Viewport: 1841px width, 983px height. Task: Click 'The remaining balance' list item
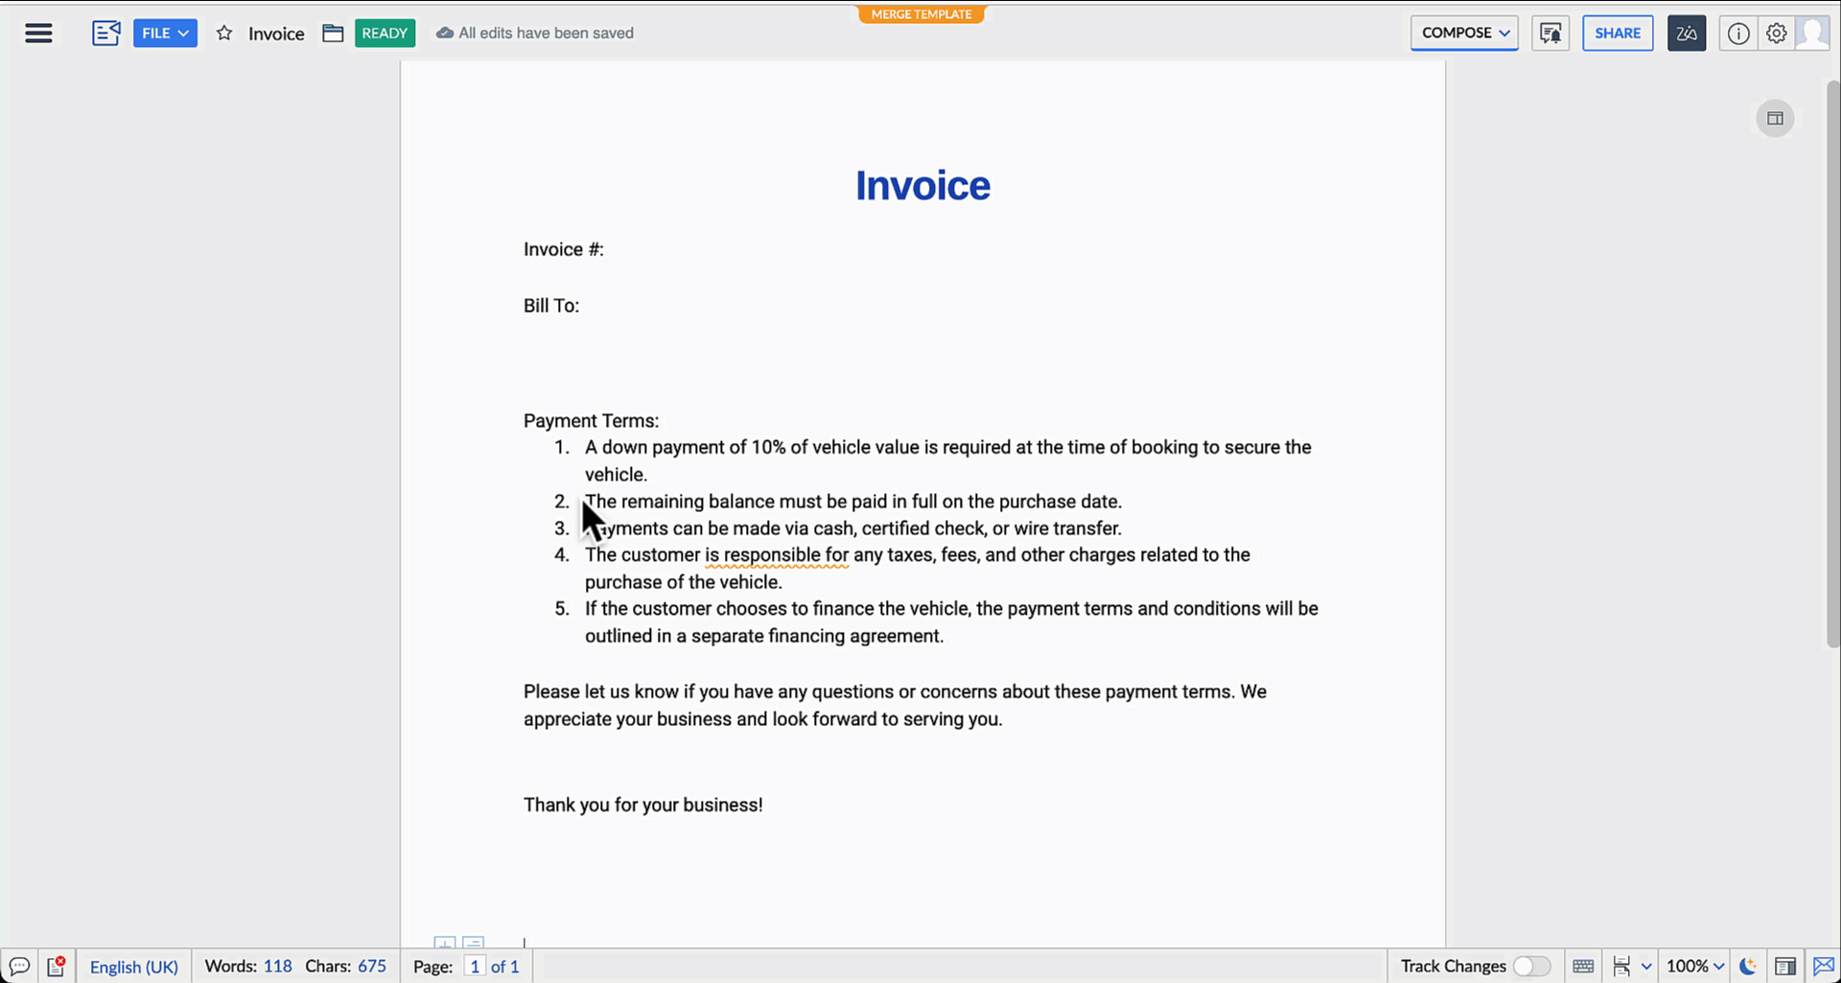853,502
